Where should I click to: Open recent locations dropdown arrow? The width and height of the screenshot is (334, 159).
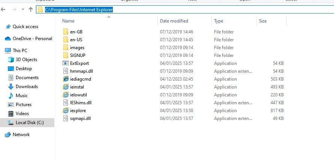point(22,9)
